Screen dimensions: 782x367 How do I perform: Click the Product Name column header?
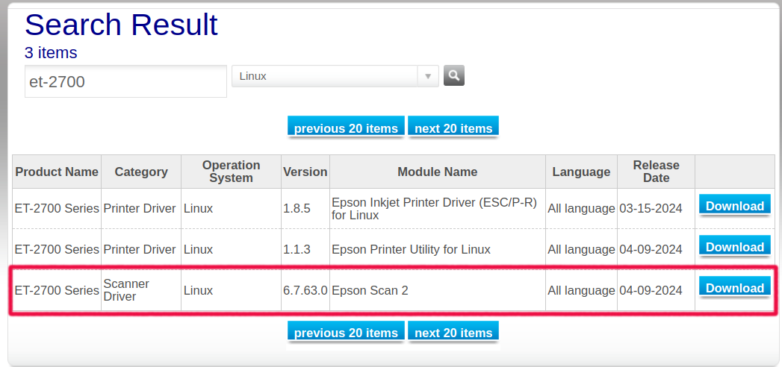point(57,172)
